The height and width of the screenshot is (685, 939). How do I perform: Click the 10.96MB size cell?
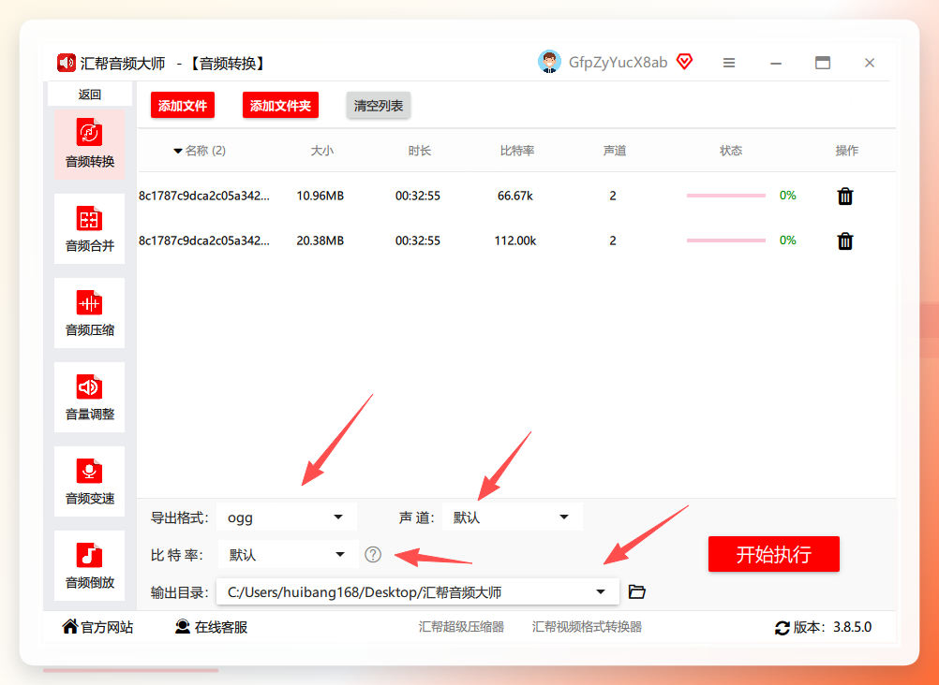pos(320,196)
